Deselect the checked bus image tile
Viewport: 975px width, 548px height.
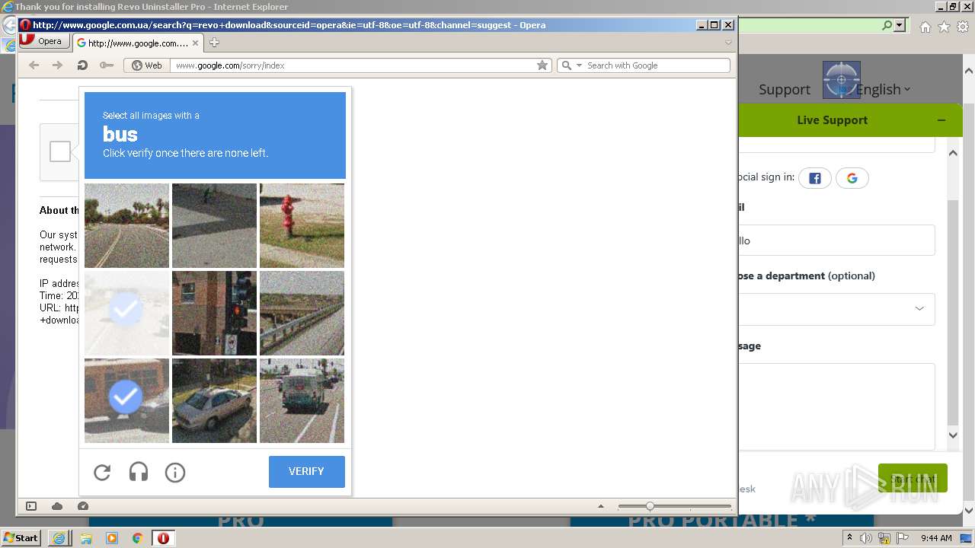[126, 400]
